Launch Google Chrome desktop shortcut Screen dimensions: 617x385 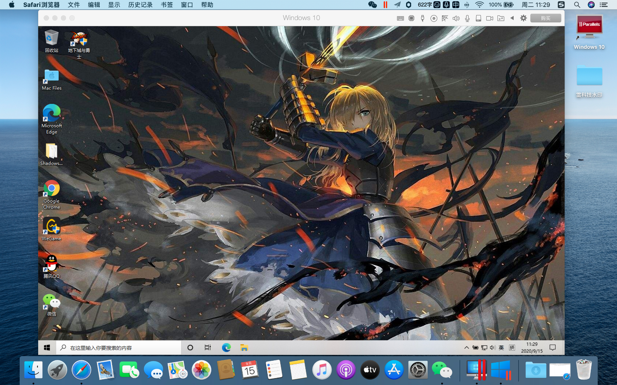click(x=52, y=195)
